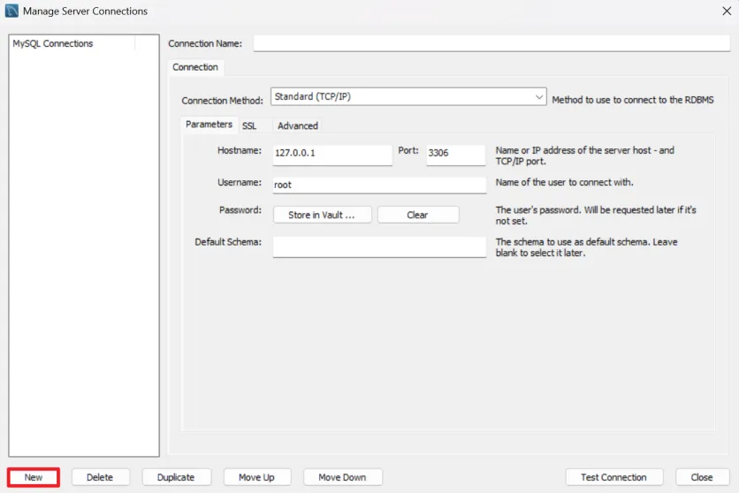Click the Username field containing root
Screen dimensions: 739x493
pos(379,185)
